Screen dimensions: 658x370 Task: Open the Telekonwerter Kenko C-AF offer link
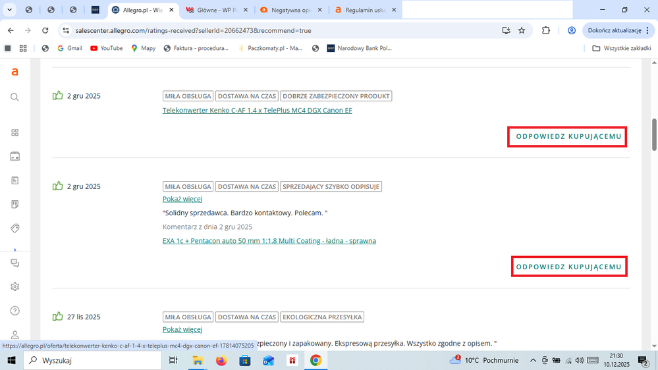[x=257, y=111]
